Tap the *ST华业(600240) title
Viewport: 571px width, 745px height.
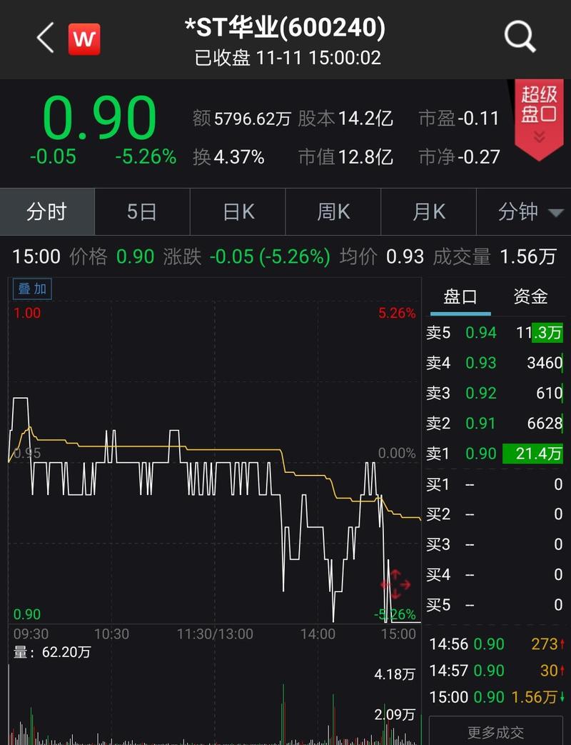285,27
